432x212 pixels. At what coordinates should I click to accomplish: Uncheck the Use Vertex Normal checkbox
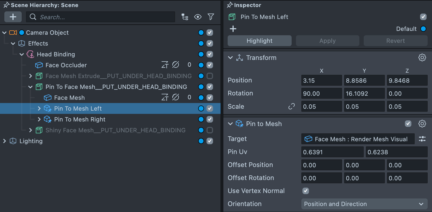coord(305,191)
